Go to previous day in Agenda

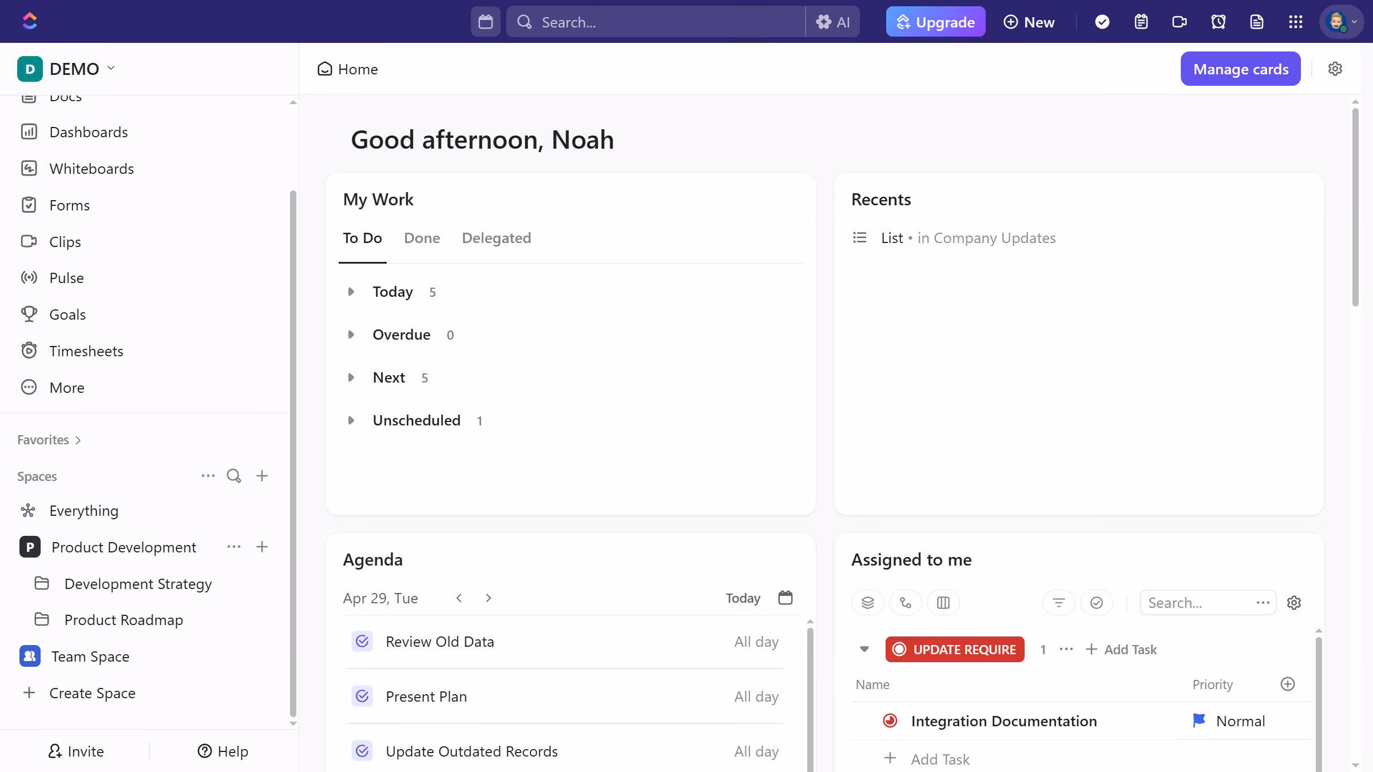point(459,598)
